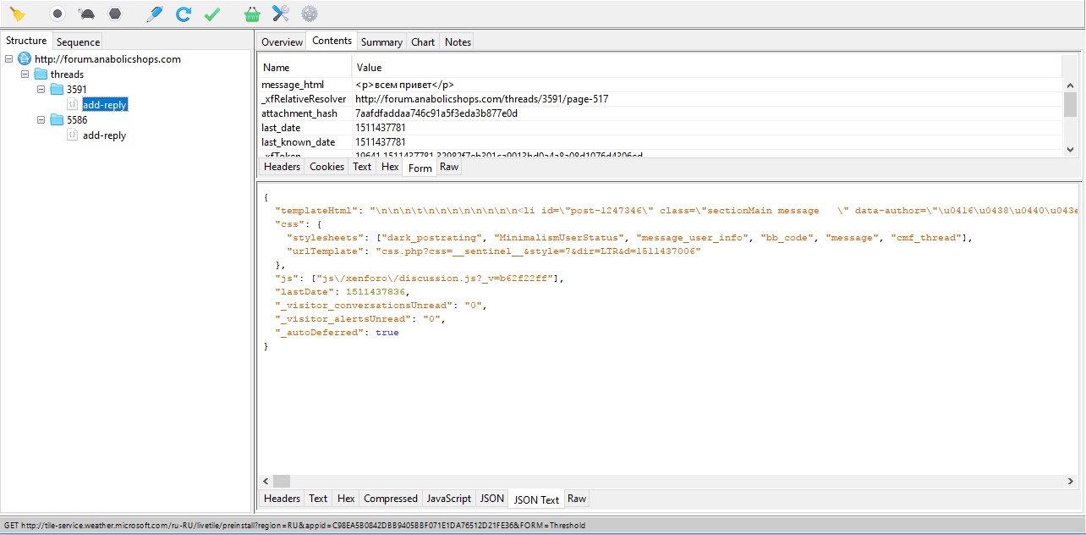Switch to the Sequence tab
Viewport: 1086px width, 535px height.
78,42
